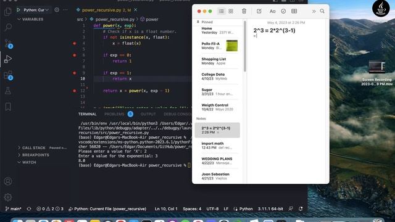
Task: Open debug view more actions ellipsis
Action: [x=65, y=10]
